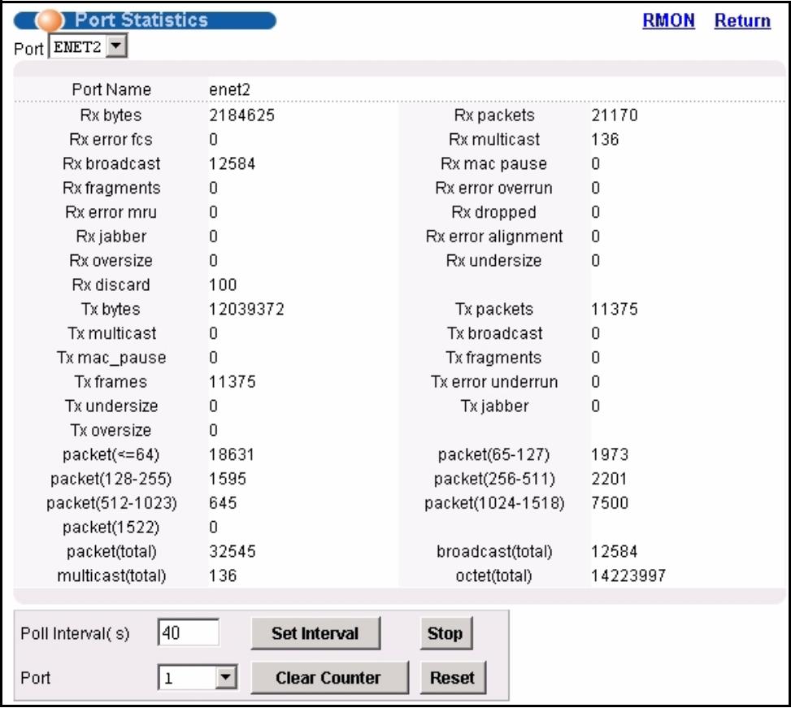Click the Port Statistics title text
Image resolution: width=791 pixels, height=708 pixels.
(141, 20)
